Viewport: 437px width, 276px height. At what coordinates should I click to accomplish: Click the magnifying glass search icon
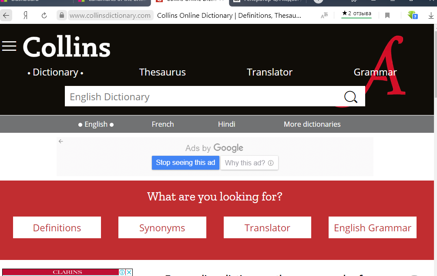coord(350,97)
